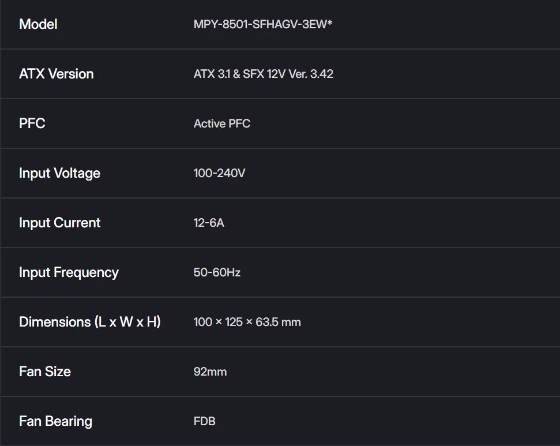Image resolution: width=560 pixels, height=446 pixels.
Task: Click the '100 × 125 × 63.5 mm' value
Action: coord(247,322)
